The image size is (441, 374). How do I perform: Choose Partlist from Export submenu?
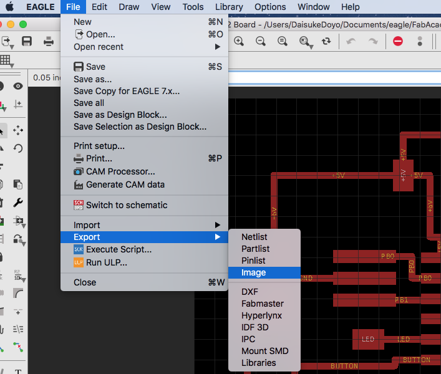264,248
